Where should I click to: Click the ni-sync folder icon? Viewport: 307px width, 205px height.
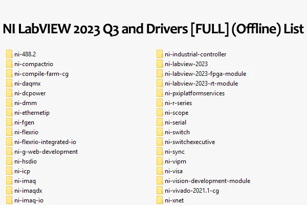click(x=160, y=152)
